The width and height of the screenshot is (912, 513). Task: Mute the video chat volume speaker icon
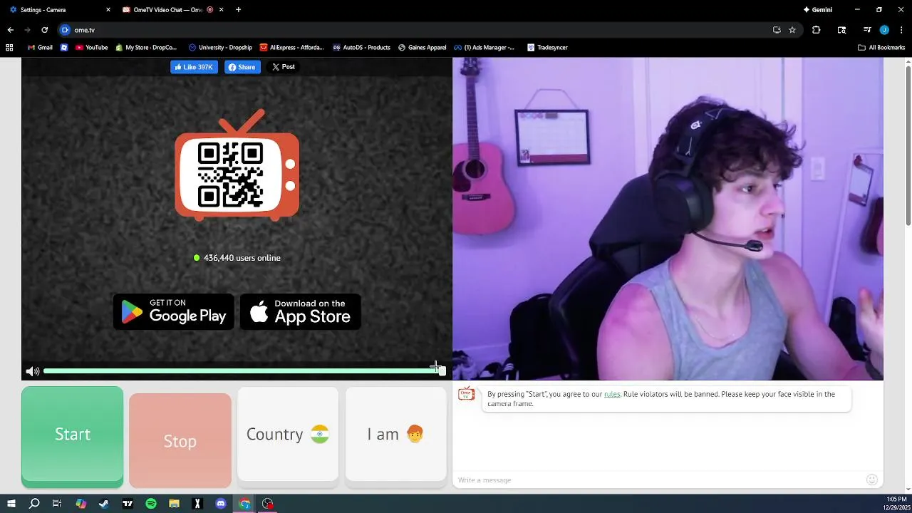(x=33, y=371)
